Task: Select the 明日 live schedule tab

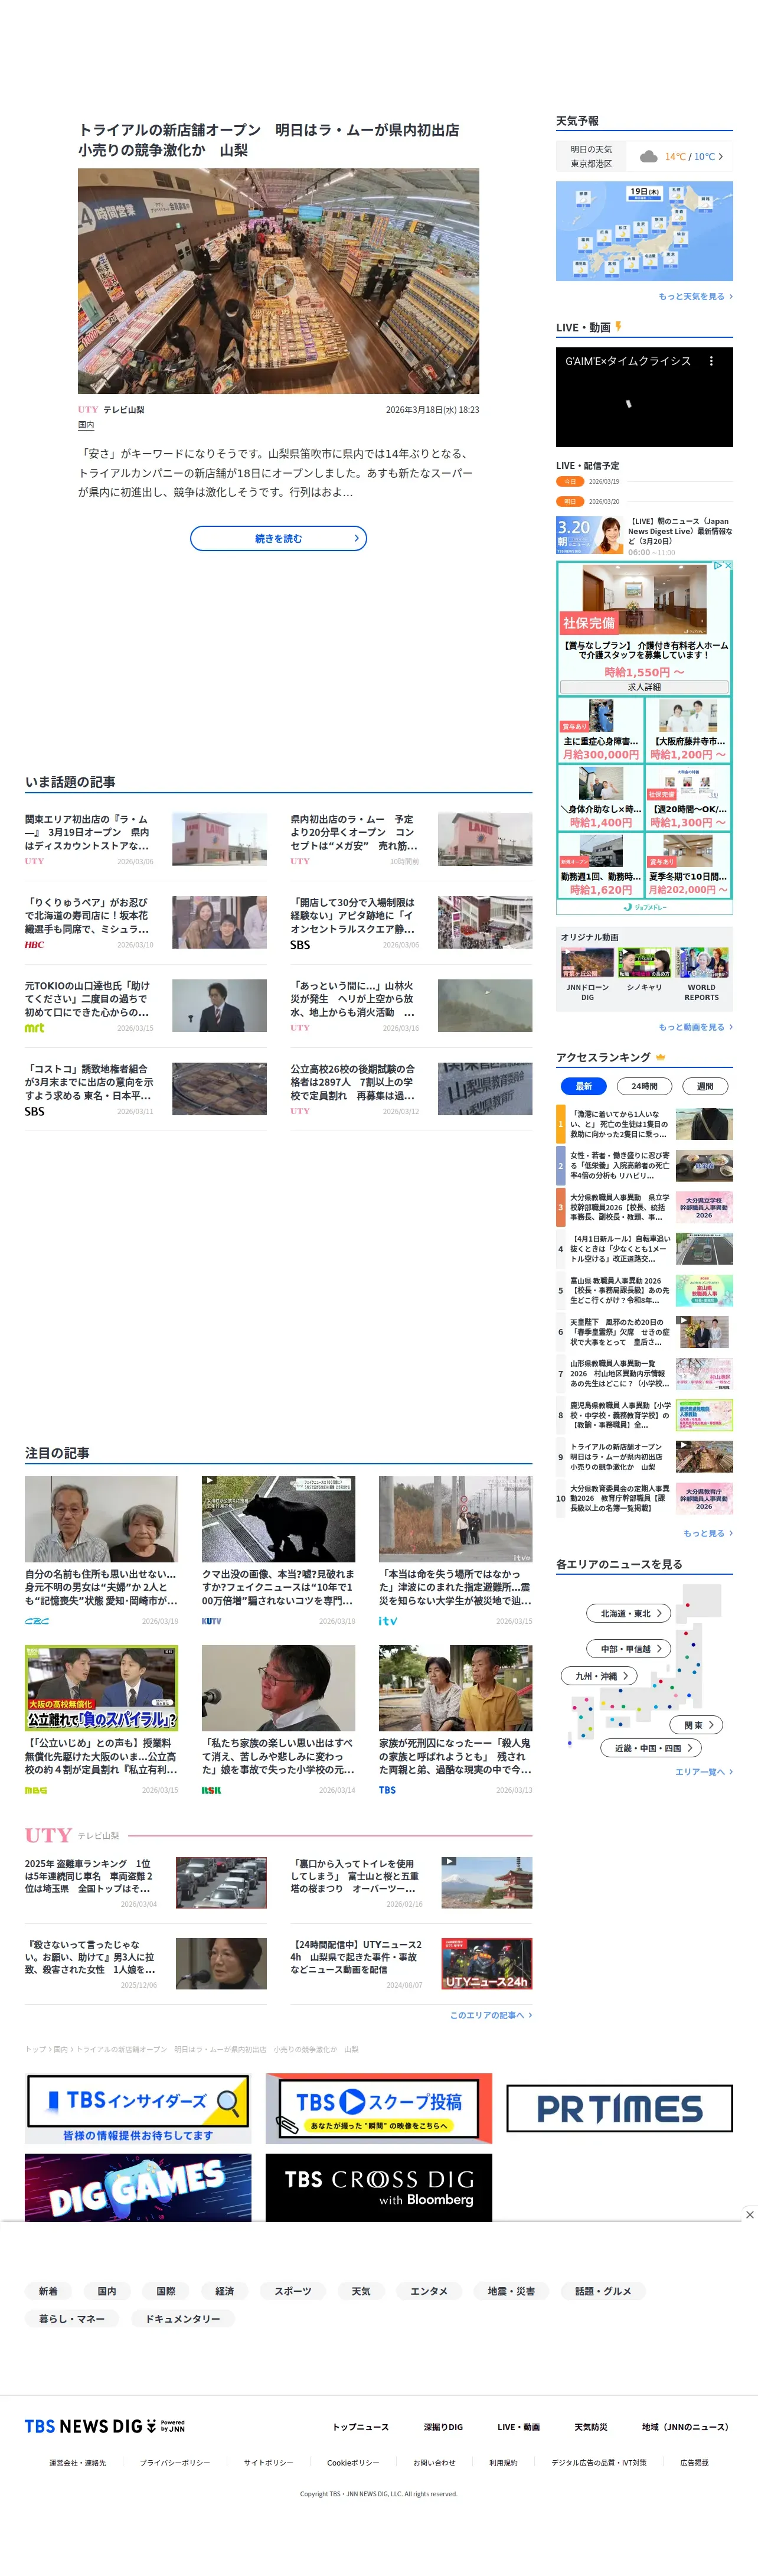Action: tap(570, 501)
